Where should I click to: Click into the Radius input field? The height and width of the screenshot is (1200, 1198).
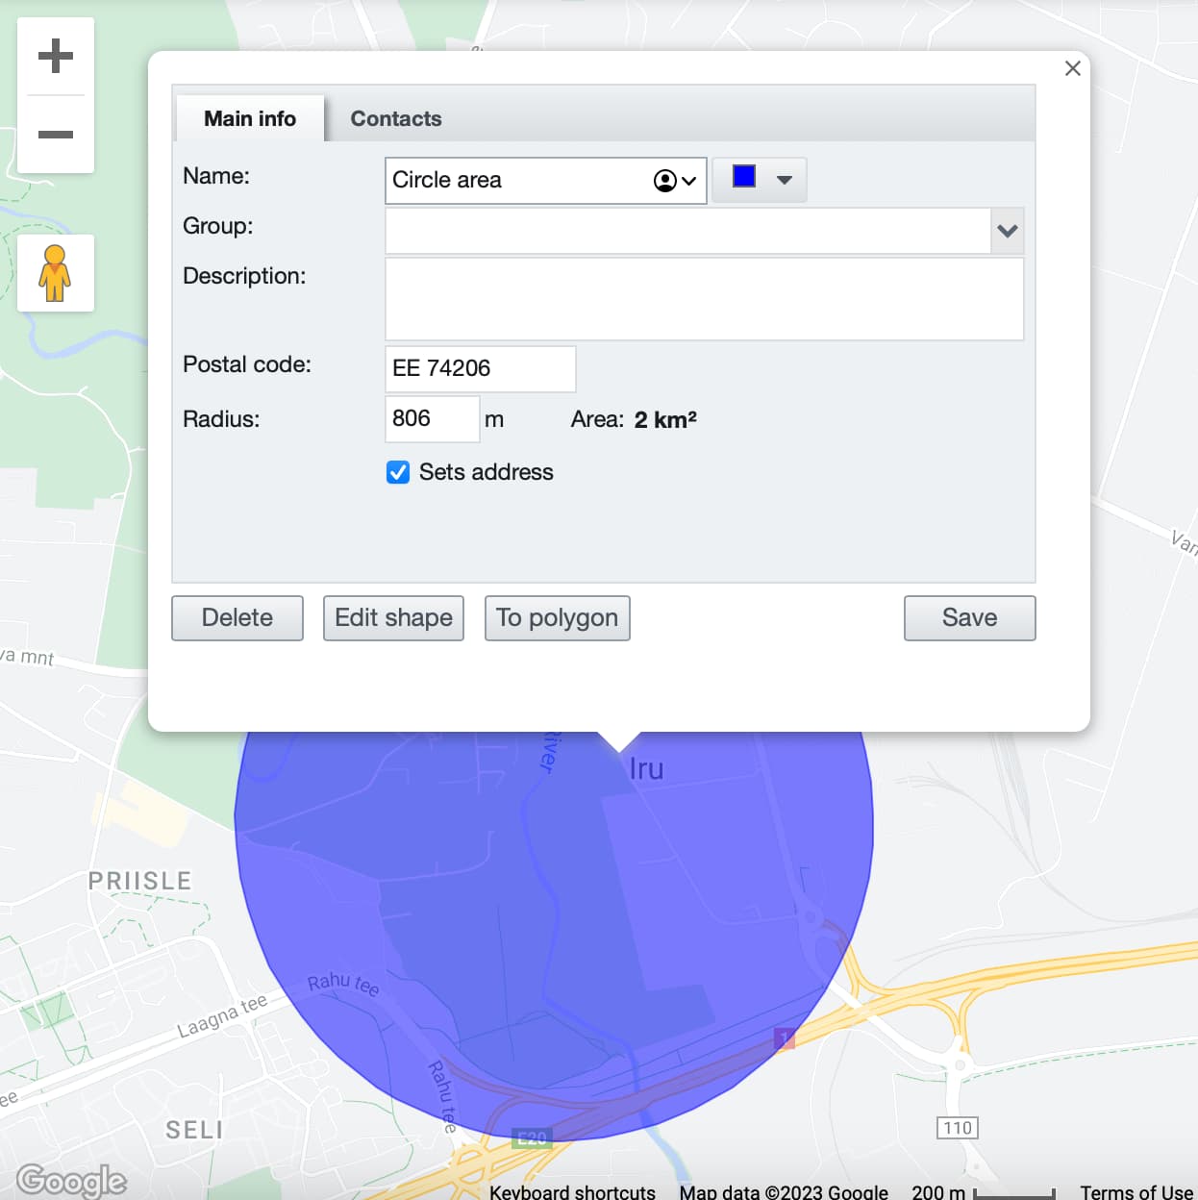coord(431,419)
